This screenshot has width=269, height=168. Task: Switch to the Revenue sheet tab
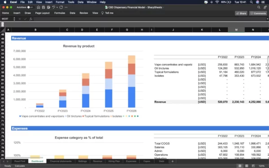click(98, 161)
